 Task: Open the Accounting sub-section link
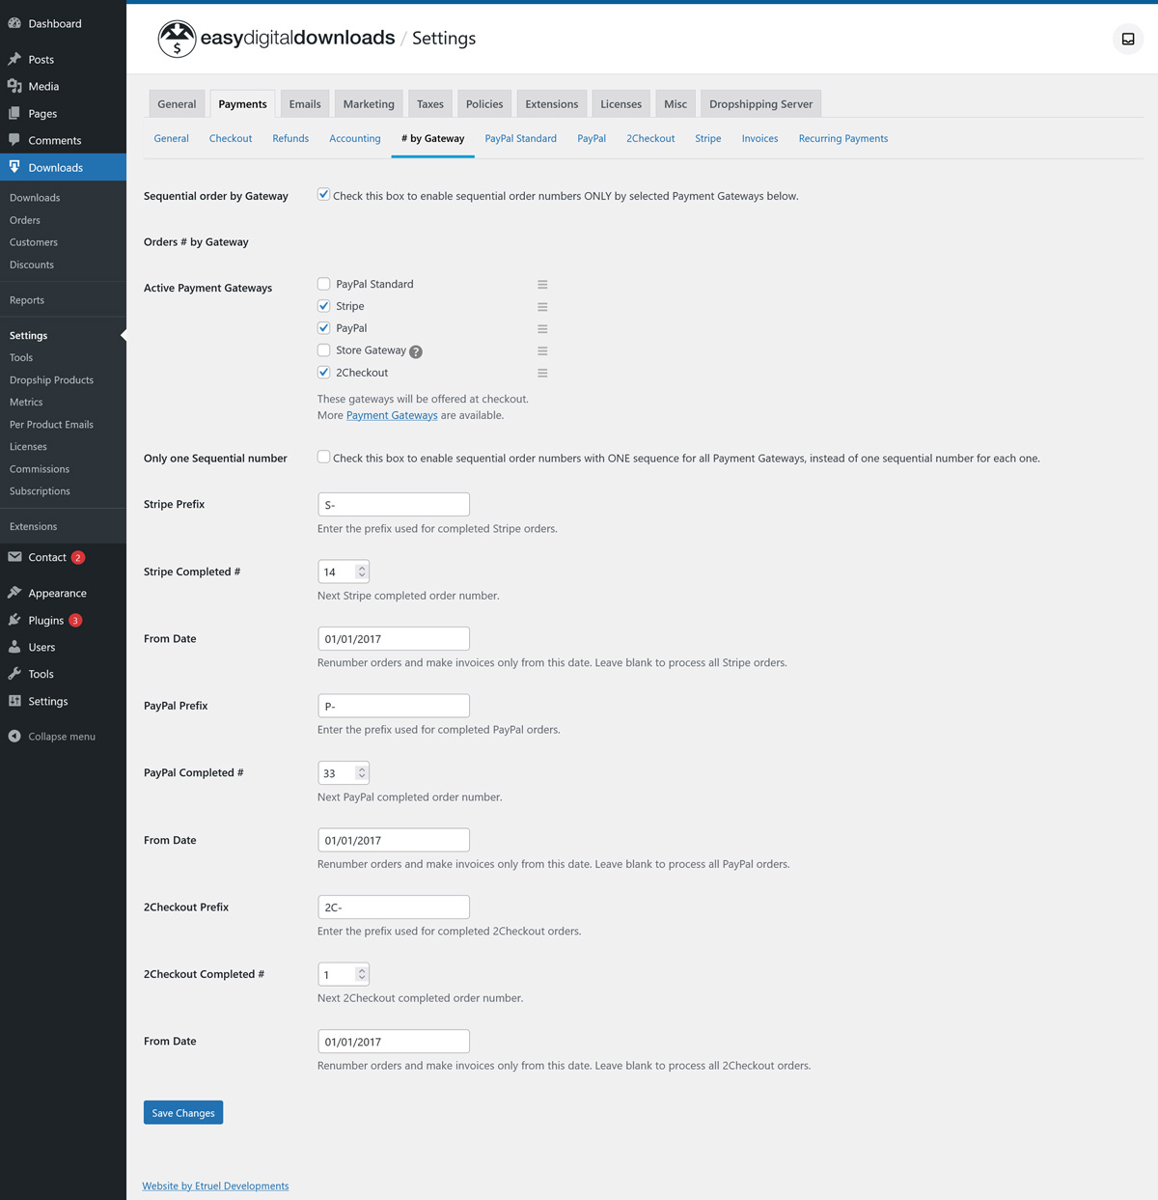[355, 138]
